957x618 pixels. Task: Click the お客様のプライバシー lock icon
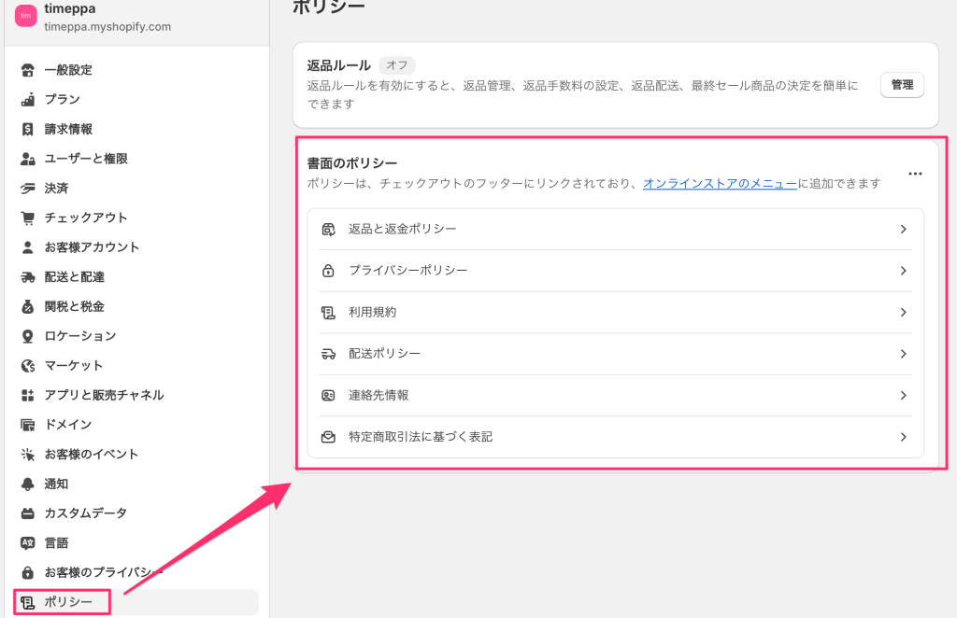click(28, 572)
